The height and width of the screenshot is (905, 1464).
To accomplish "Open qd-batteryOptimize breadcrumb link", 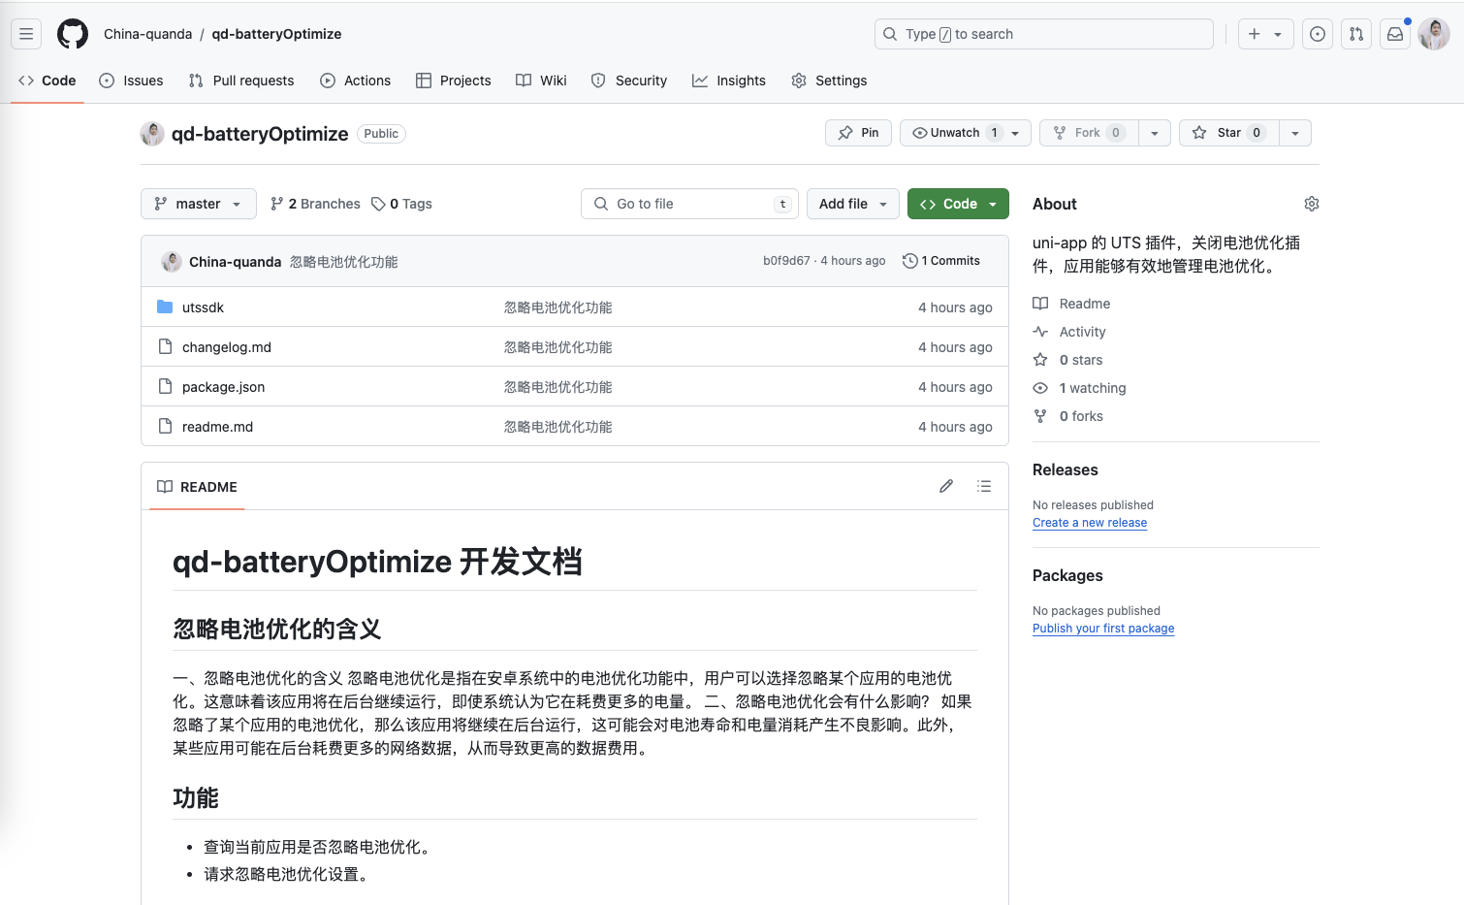I will pyautogui.click(x=276, y=34).
